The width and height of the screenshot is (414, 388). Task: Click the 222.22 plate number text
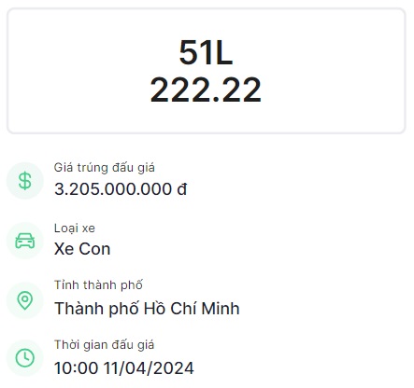point(206,90)
